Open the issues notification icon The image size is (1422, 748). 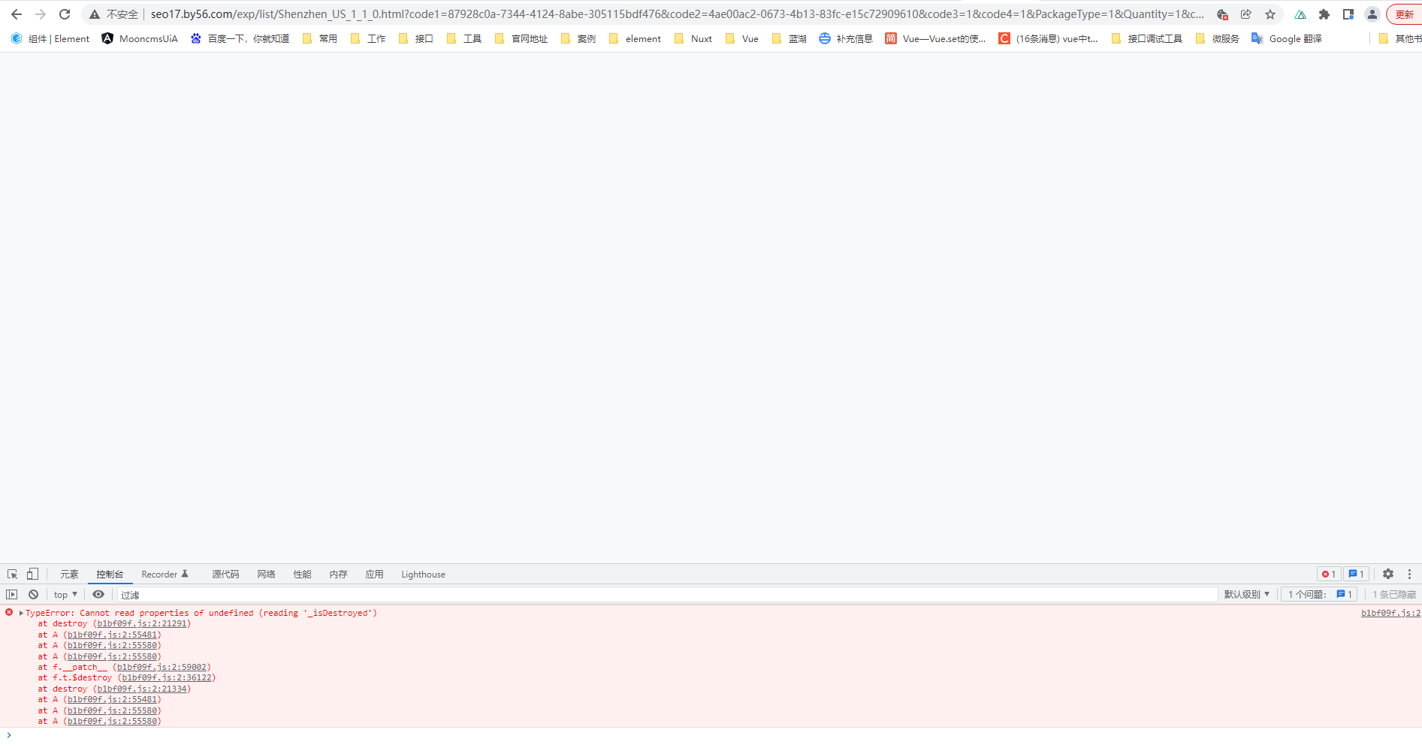1355,574
